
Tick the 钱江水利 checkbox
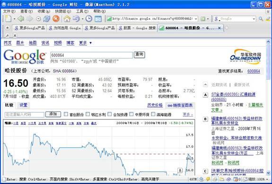coord(88,114)
